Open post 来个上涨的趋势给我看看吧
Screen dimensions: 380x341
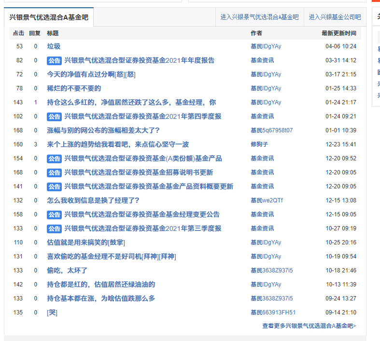[118, 144]
